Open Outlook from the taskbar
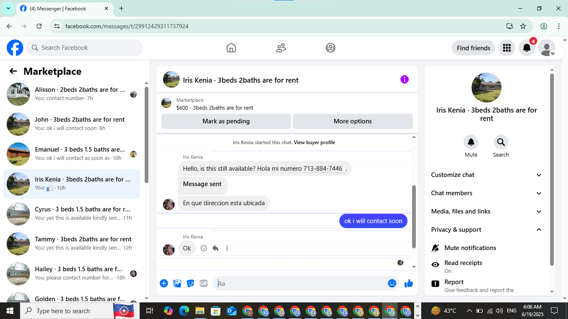 231,311
